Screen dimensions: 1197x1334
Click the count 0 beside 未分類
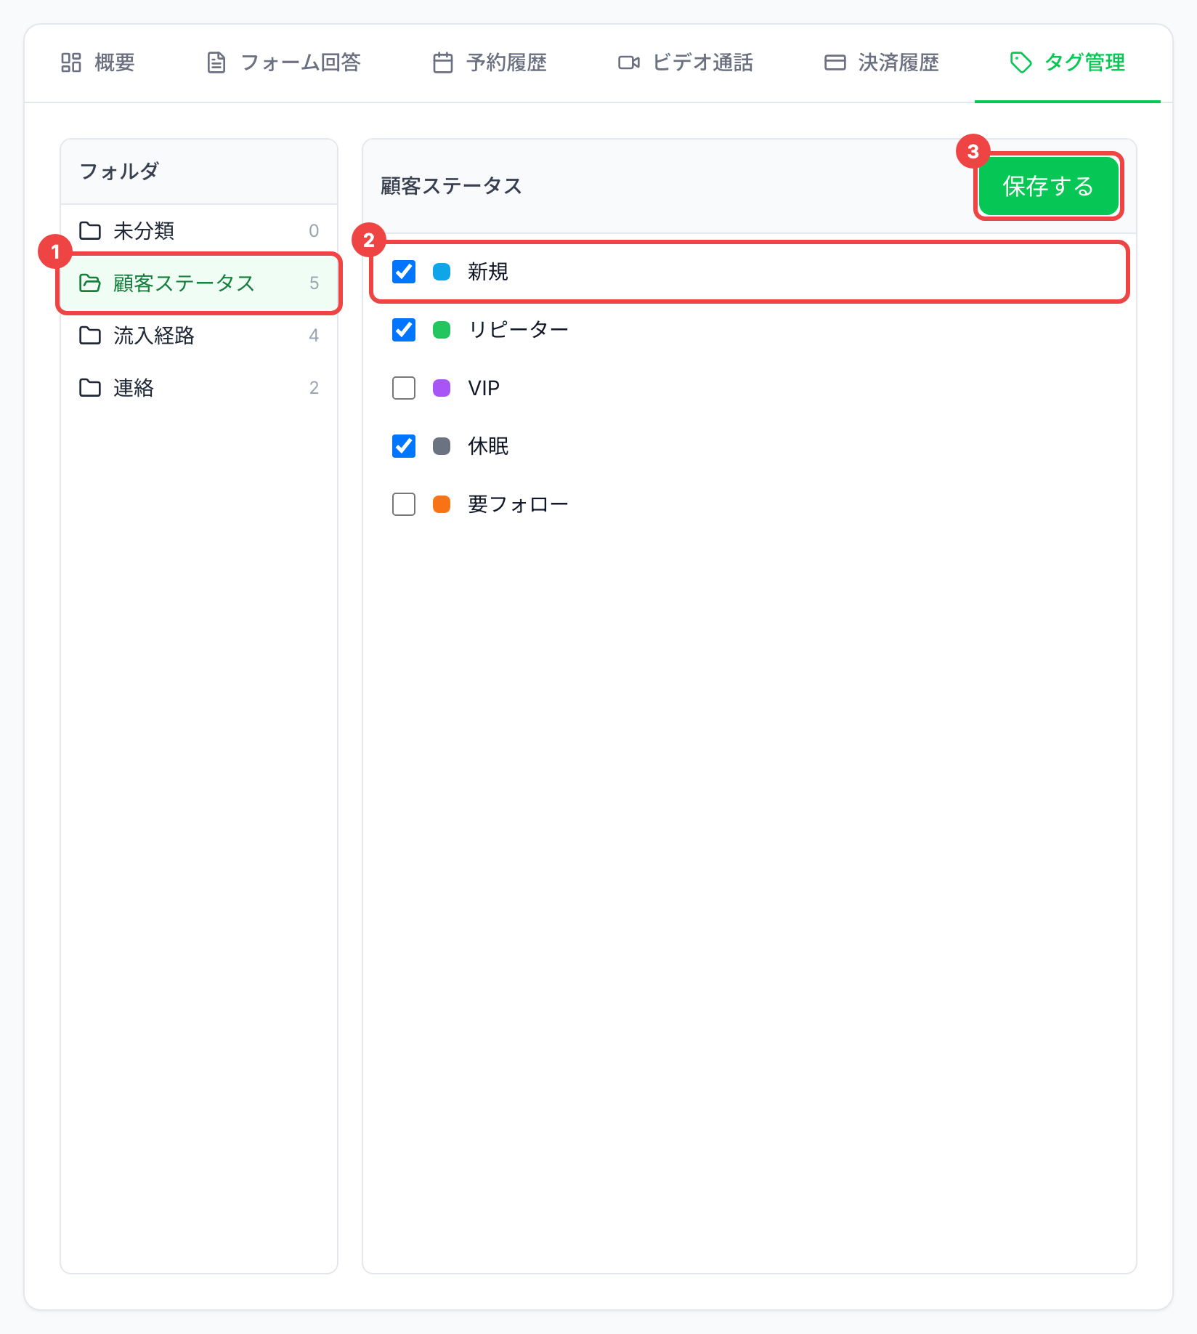314,230
